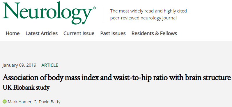Image resolution: width=232 pixels, height=107 pixels.
Task: Click the January 09, 2019 publication date
Action: [x=20, y=65]
